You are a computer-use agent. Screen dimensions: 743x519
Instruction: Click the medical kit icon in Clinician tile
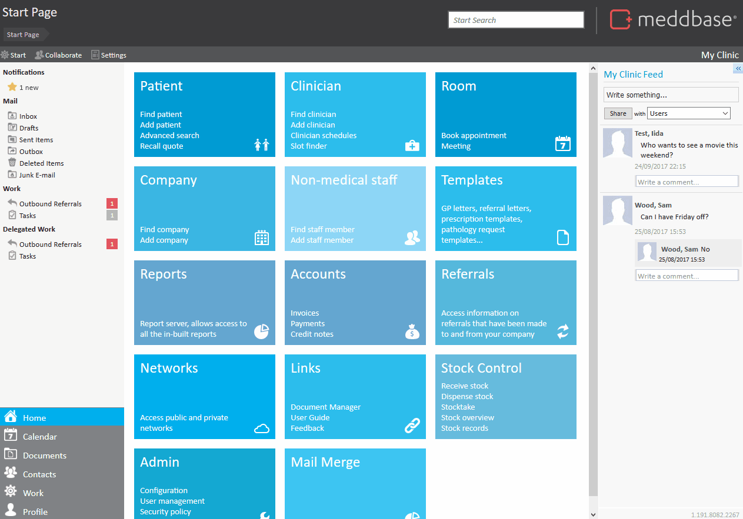click(x=412, y=145)
